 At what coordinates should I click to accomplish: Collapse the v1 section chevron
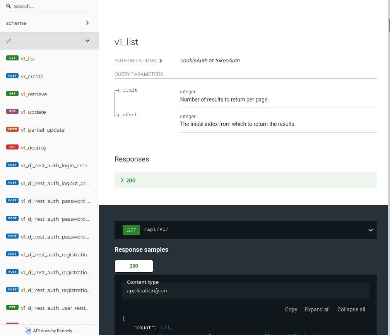87,41
